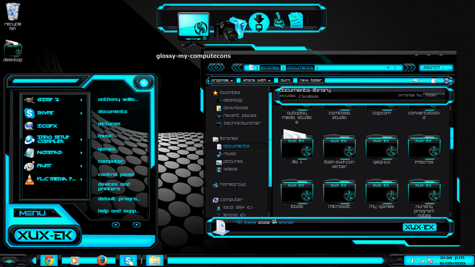Click the Chrome taskbar icon

pos(49,260)
